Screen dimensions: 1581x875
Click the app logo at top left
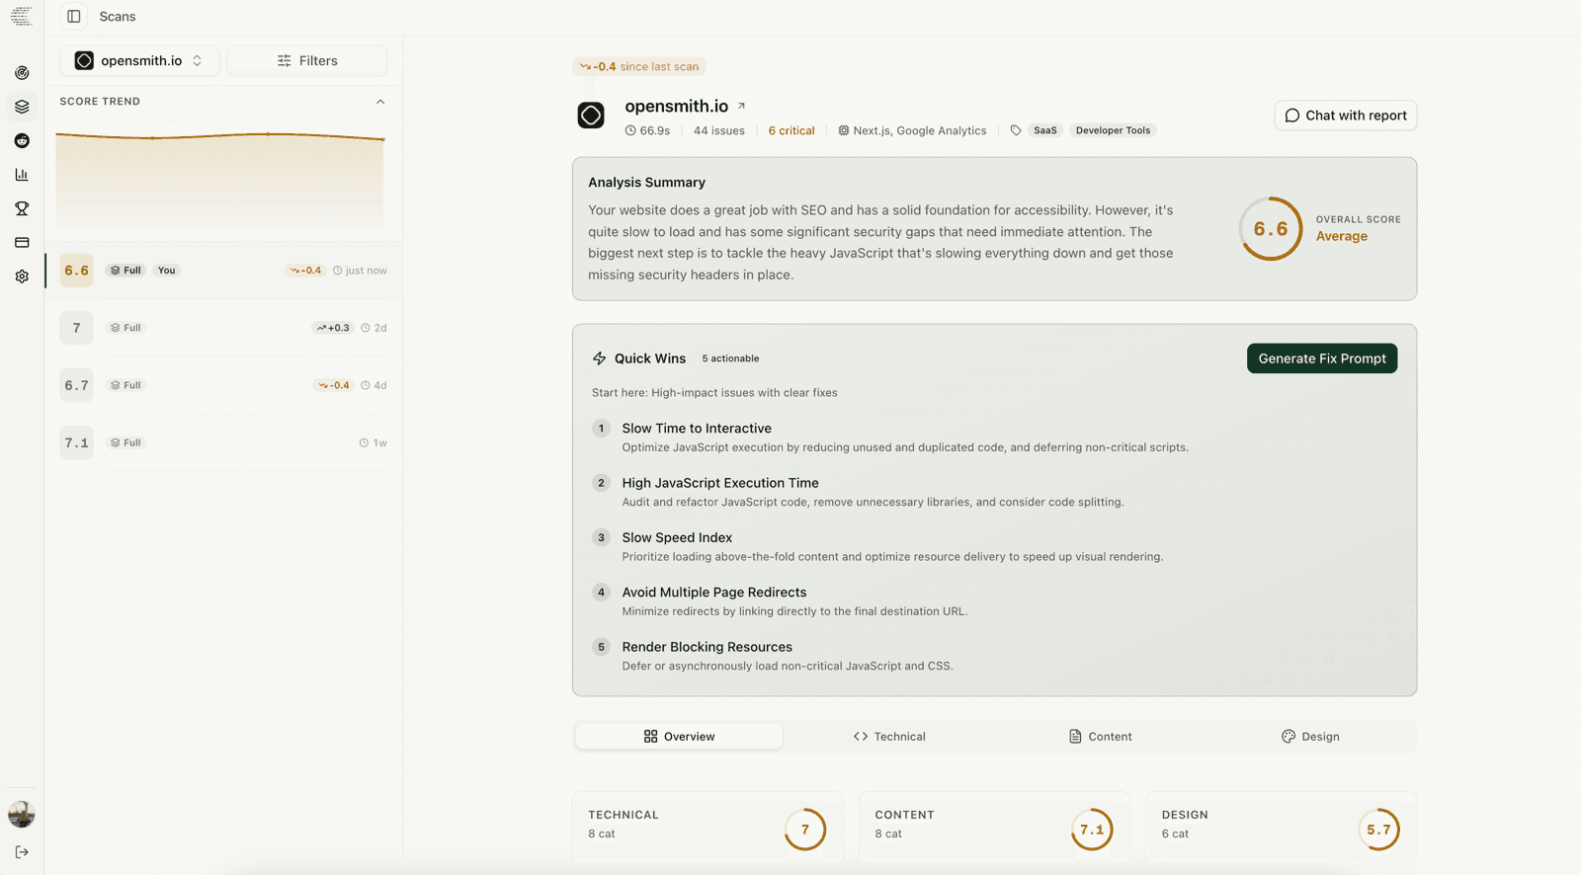(x=22, y=17)
